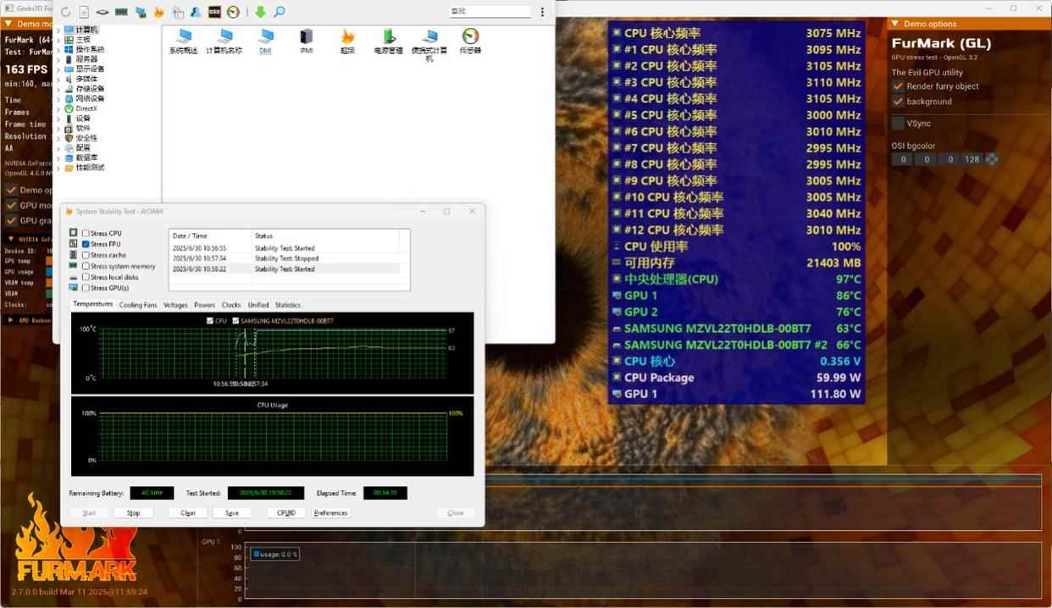Open the 传感器 sensor icon
The image size is (1052, 608).
pyautogui.click(x=470, y=39)
